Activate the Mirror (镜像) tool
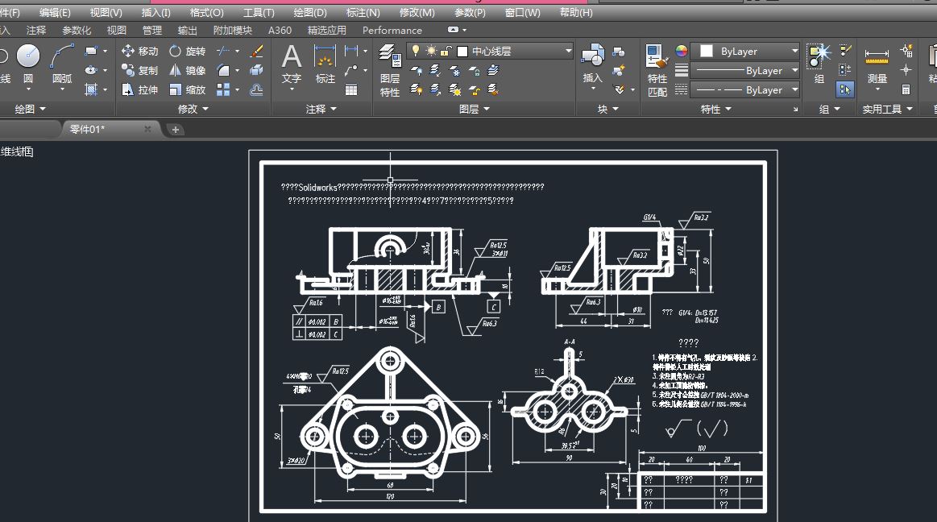The height and width of the screenshot is (522, 937). click(x=187, y=70)
